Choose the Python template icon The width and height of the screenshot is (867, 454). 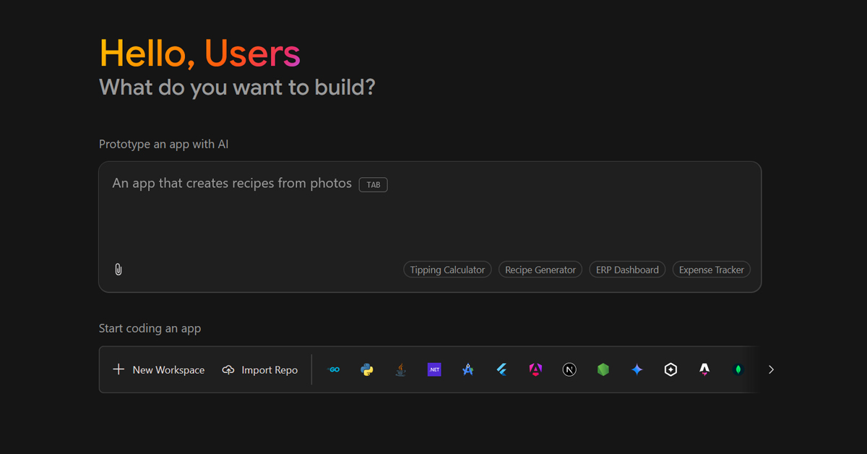(x=367, y=369)
